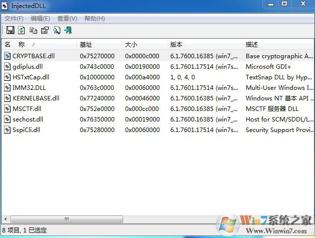Click the Find toolbar icon
The height and width of the screenshot is (238, 315).
[x=56, y=31]
